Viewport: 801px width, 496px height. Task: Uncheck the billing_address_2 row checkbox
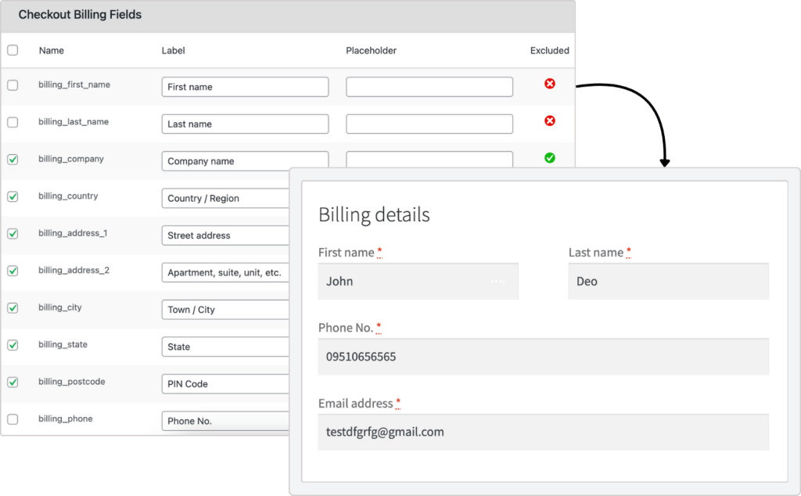click(x=13, y=271)
